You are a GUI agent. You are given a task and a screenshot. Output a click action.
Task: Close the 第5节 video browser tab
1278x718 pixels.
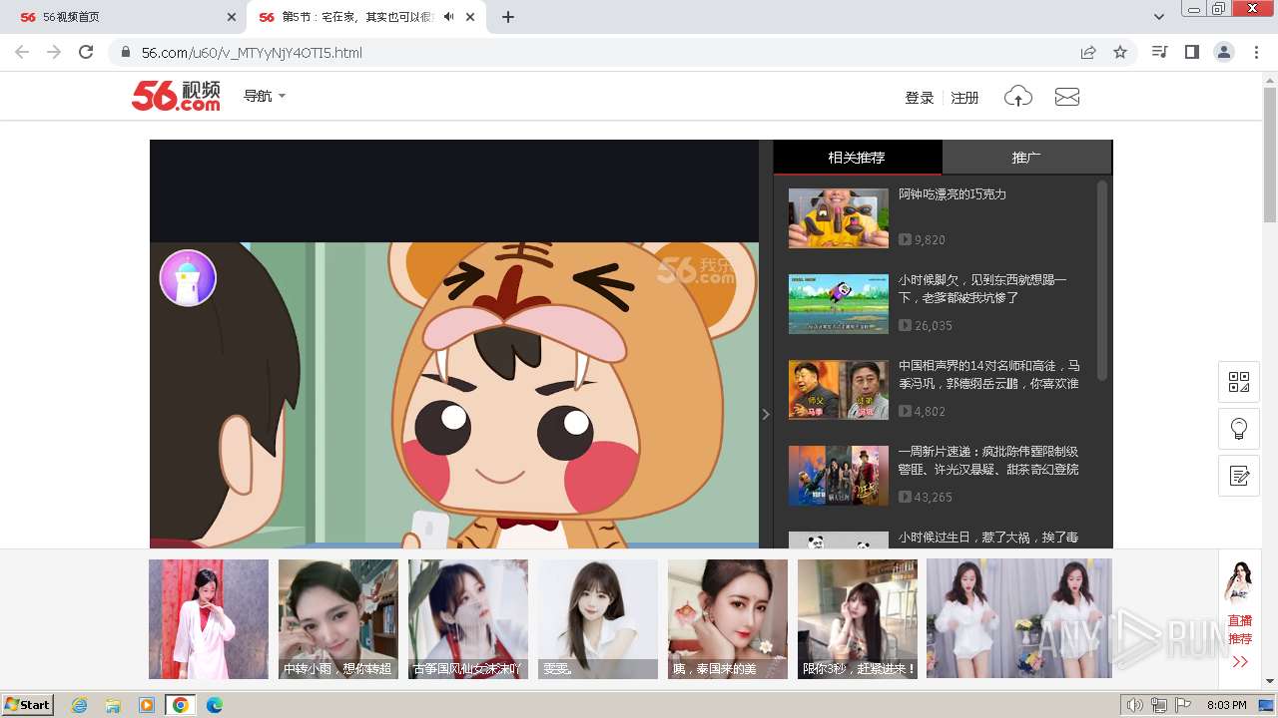coord(470,17)
